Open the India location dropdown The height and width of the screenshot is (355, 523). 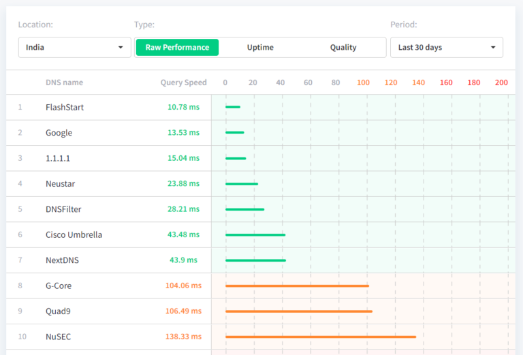(x=74, y=48)
